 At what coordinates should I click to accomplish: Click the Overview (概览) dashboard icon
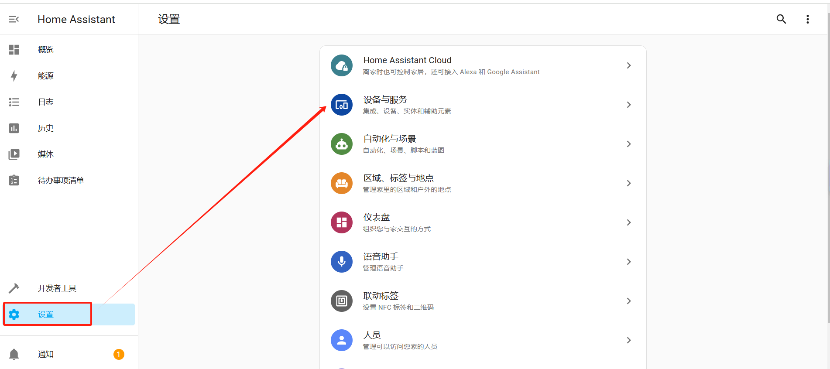pyautogui.click(x=14, y=50)
